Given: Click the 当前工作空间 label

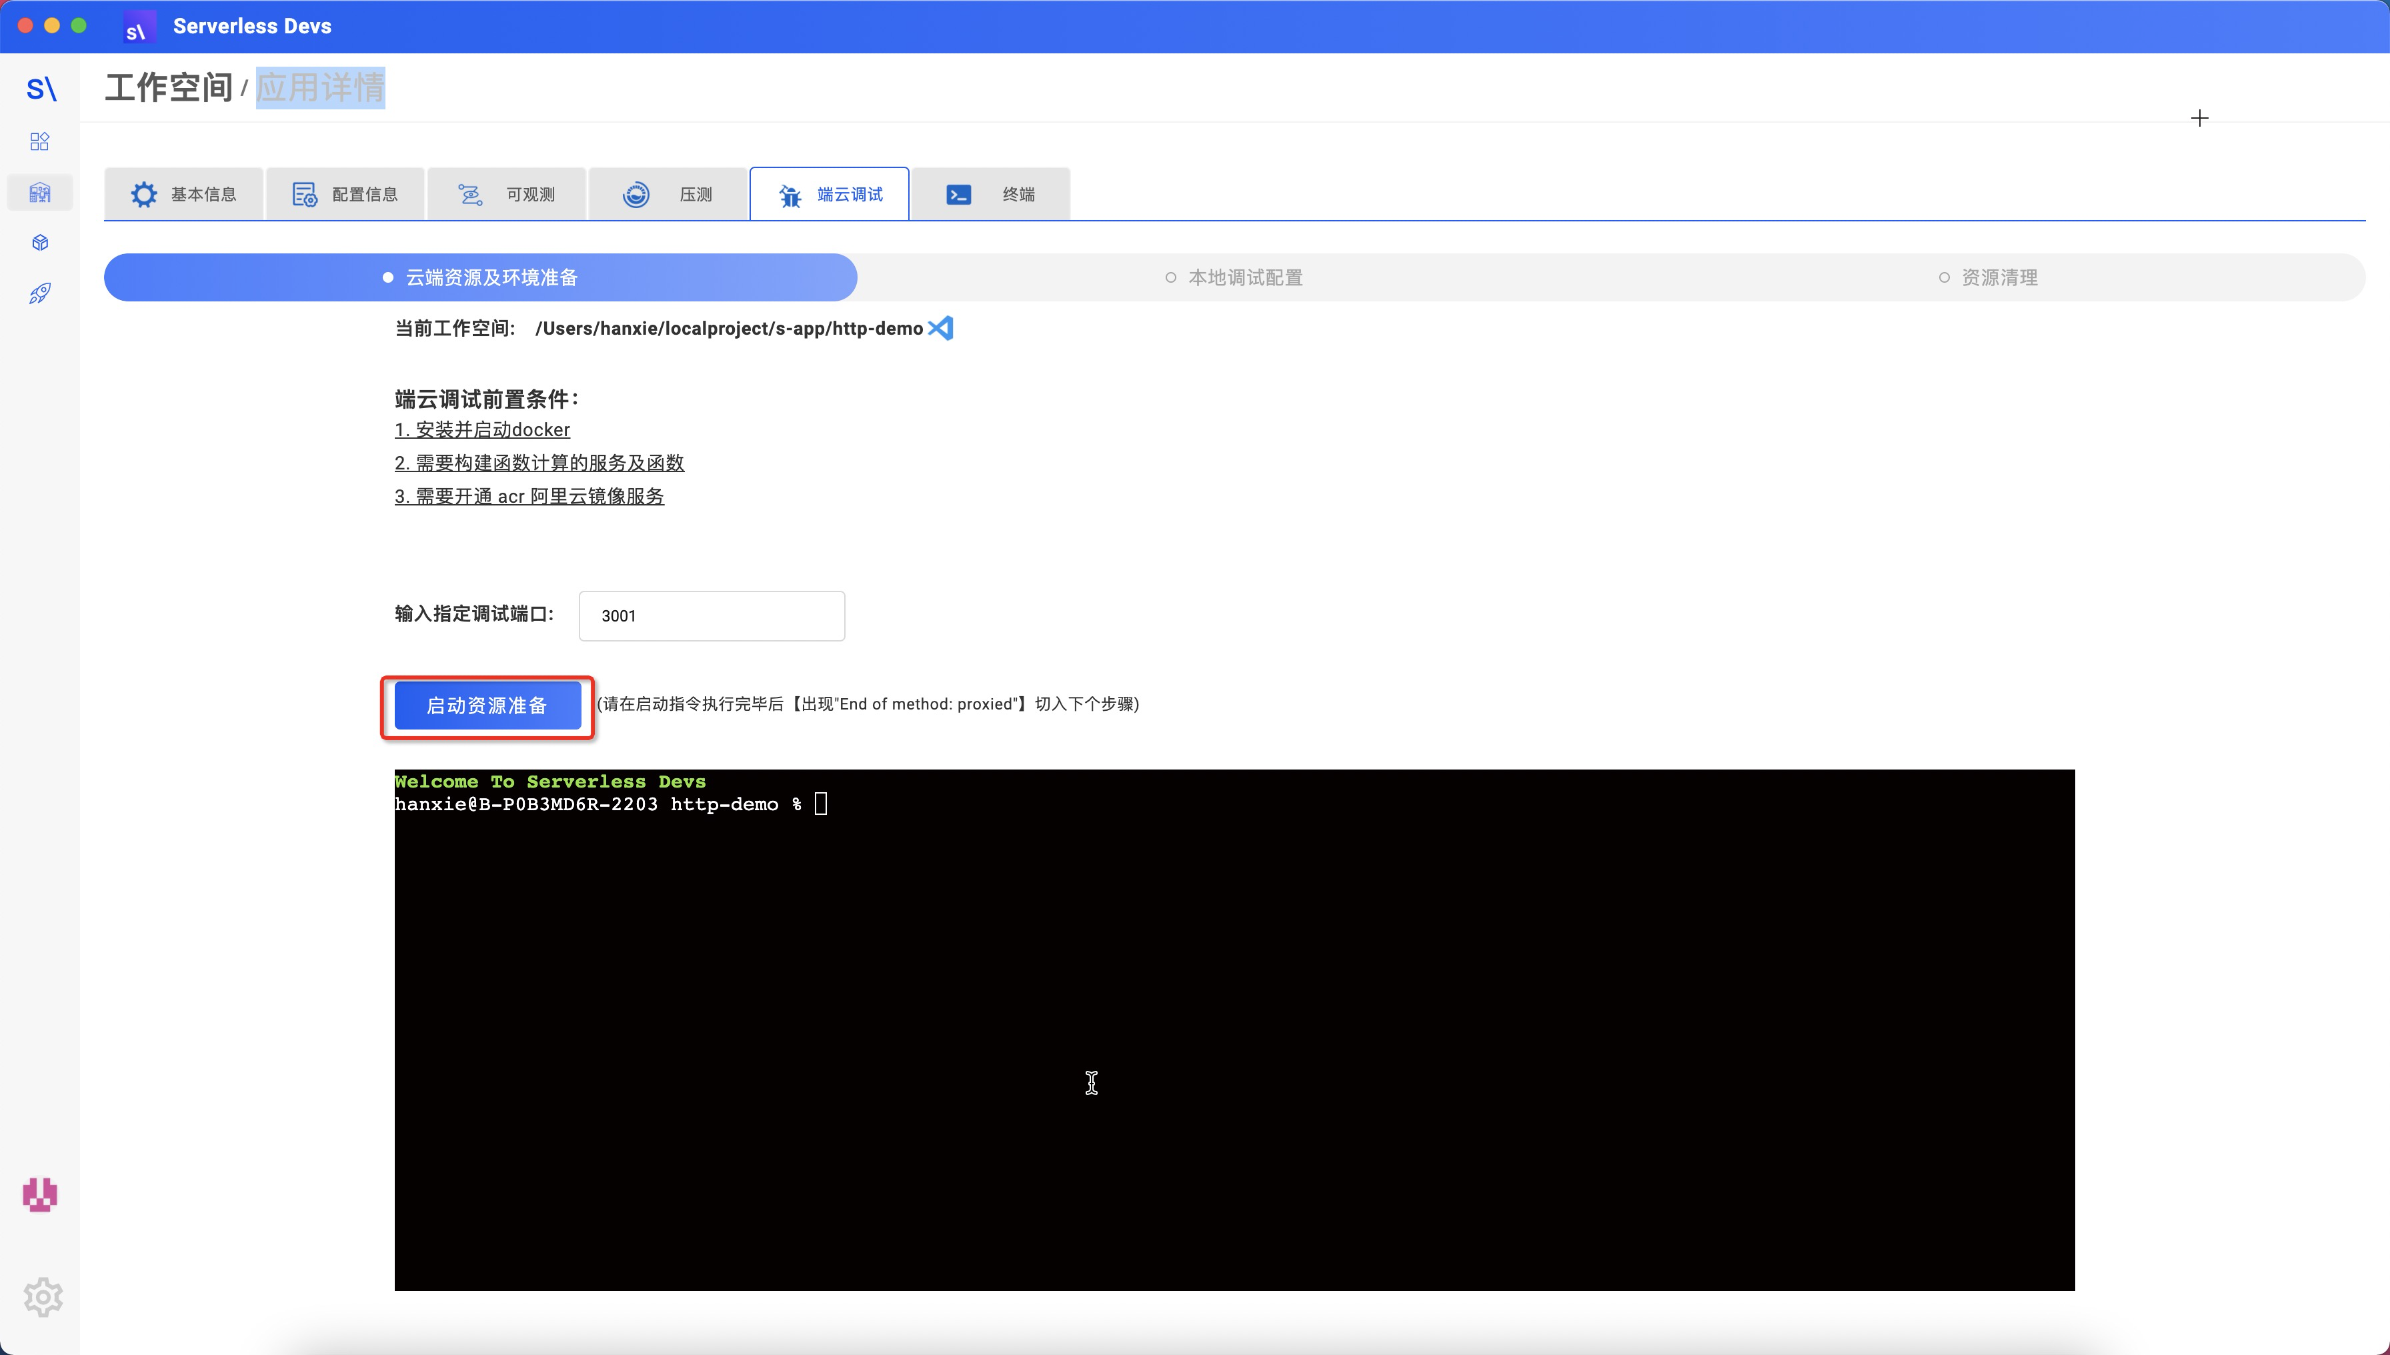Looking at the screenshot, I should pyautogui.click(x=455, y=329).
